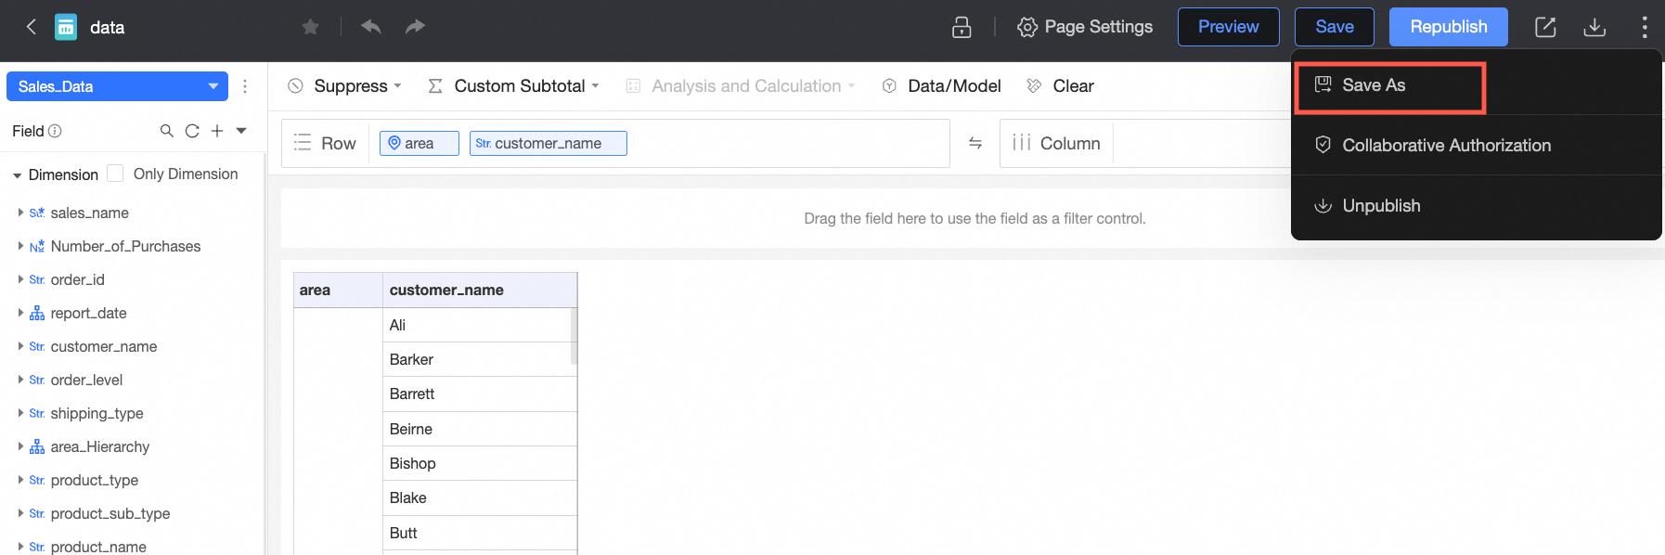Screen dimensions: 1665x555
Task: Click the undo arrow icon
Action: click(x=371, y=27)
